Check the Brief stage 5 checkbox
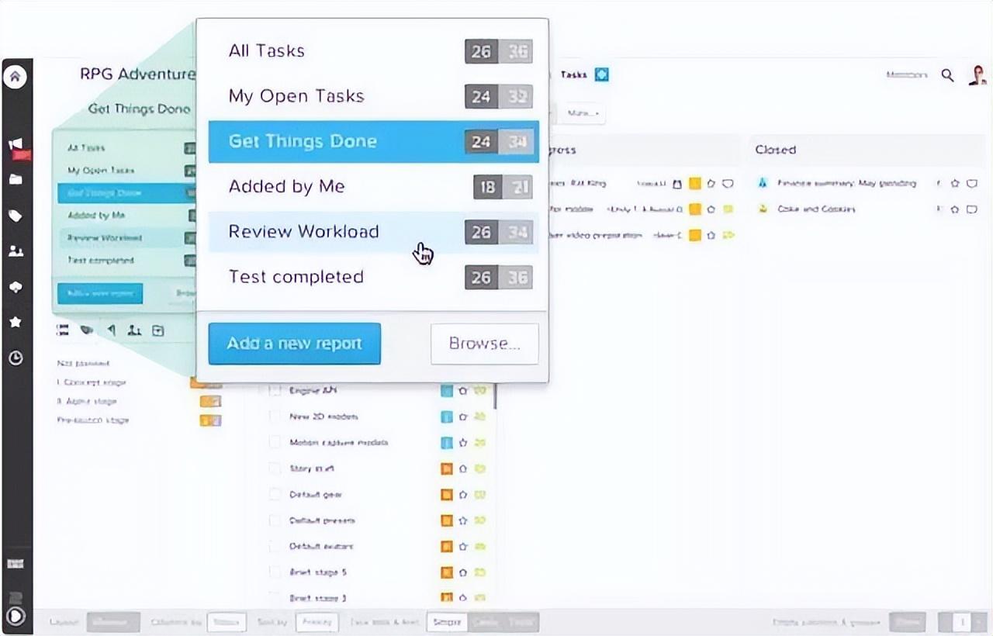Viewport: 993px width, 636px height. pyautogui.click(x=275, y=572)
